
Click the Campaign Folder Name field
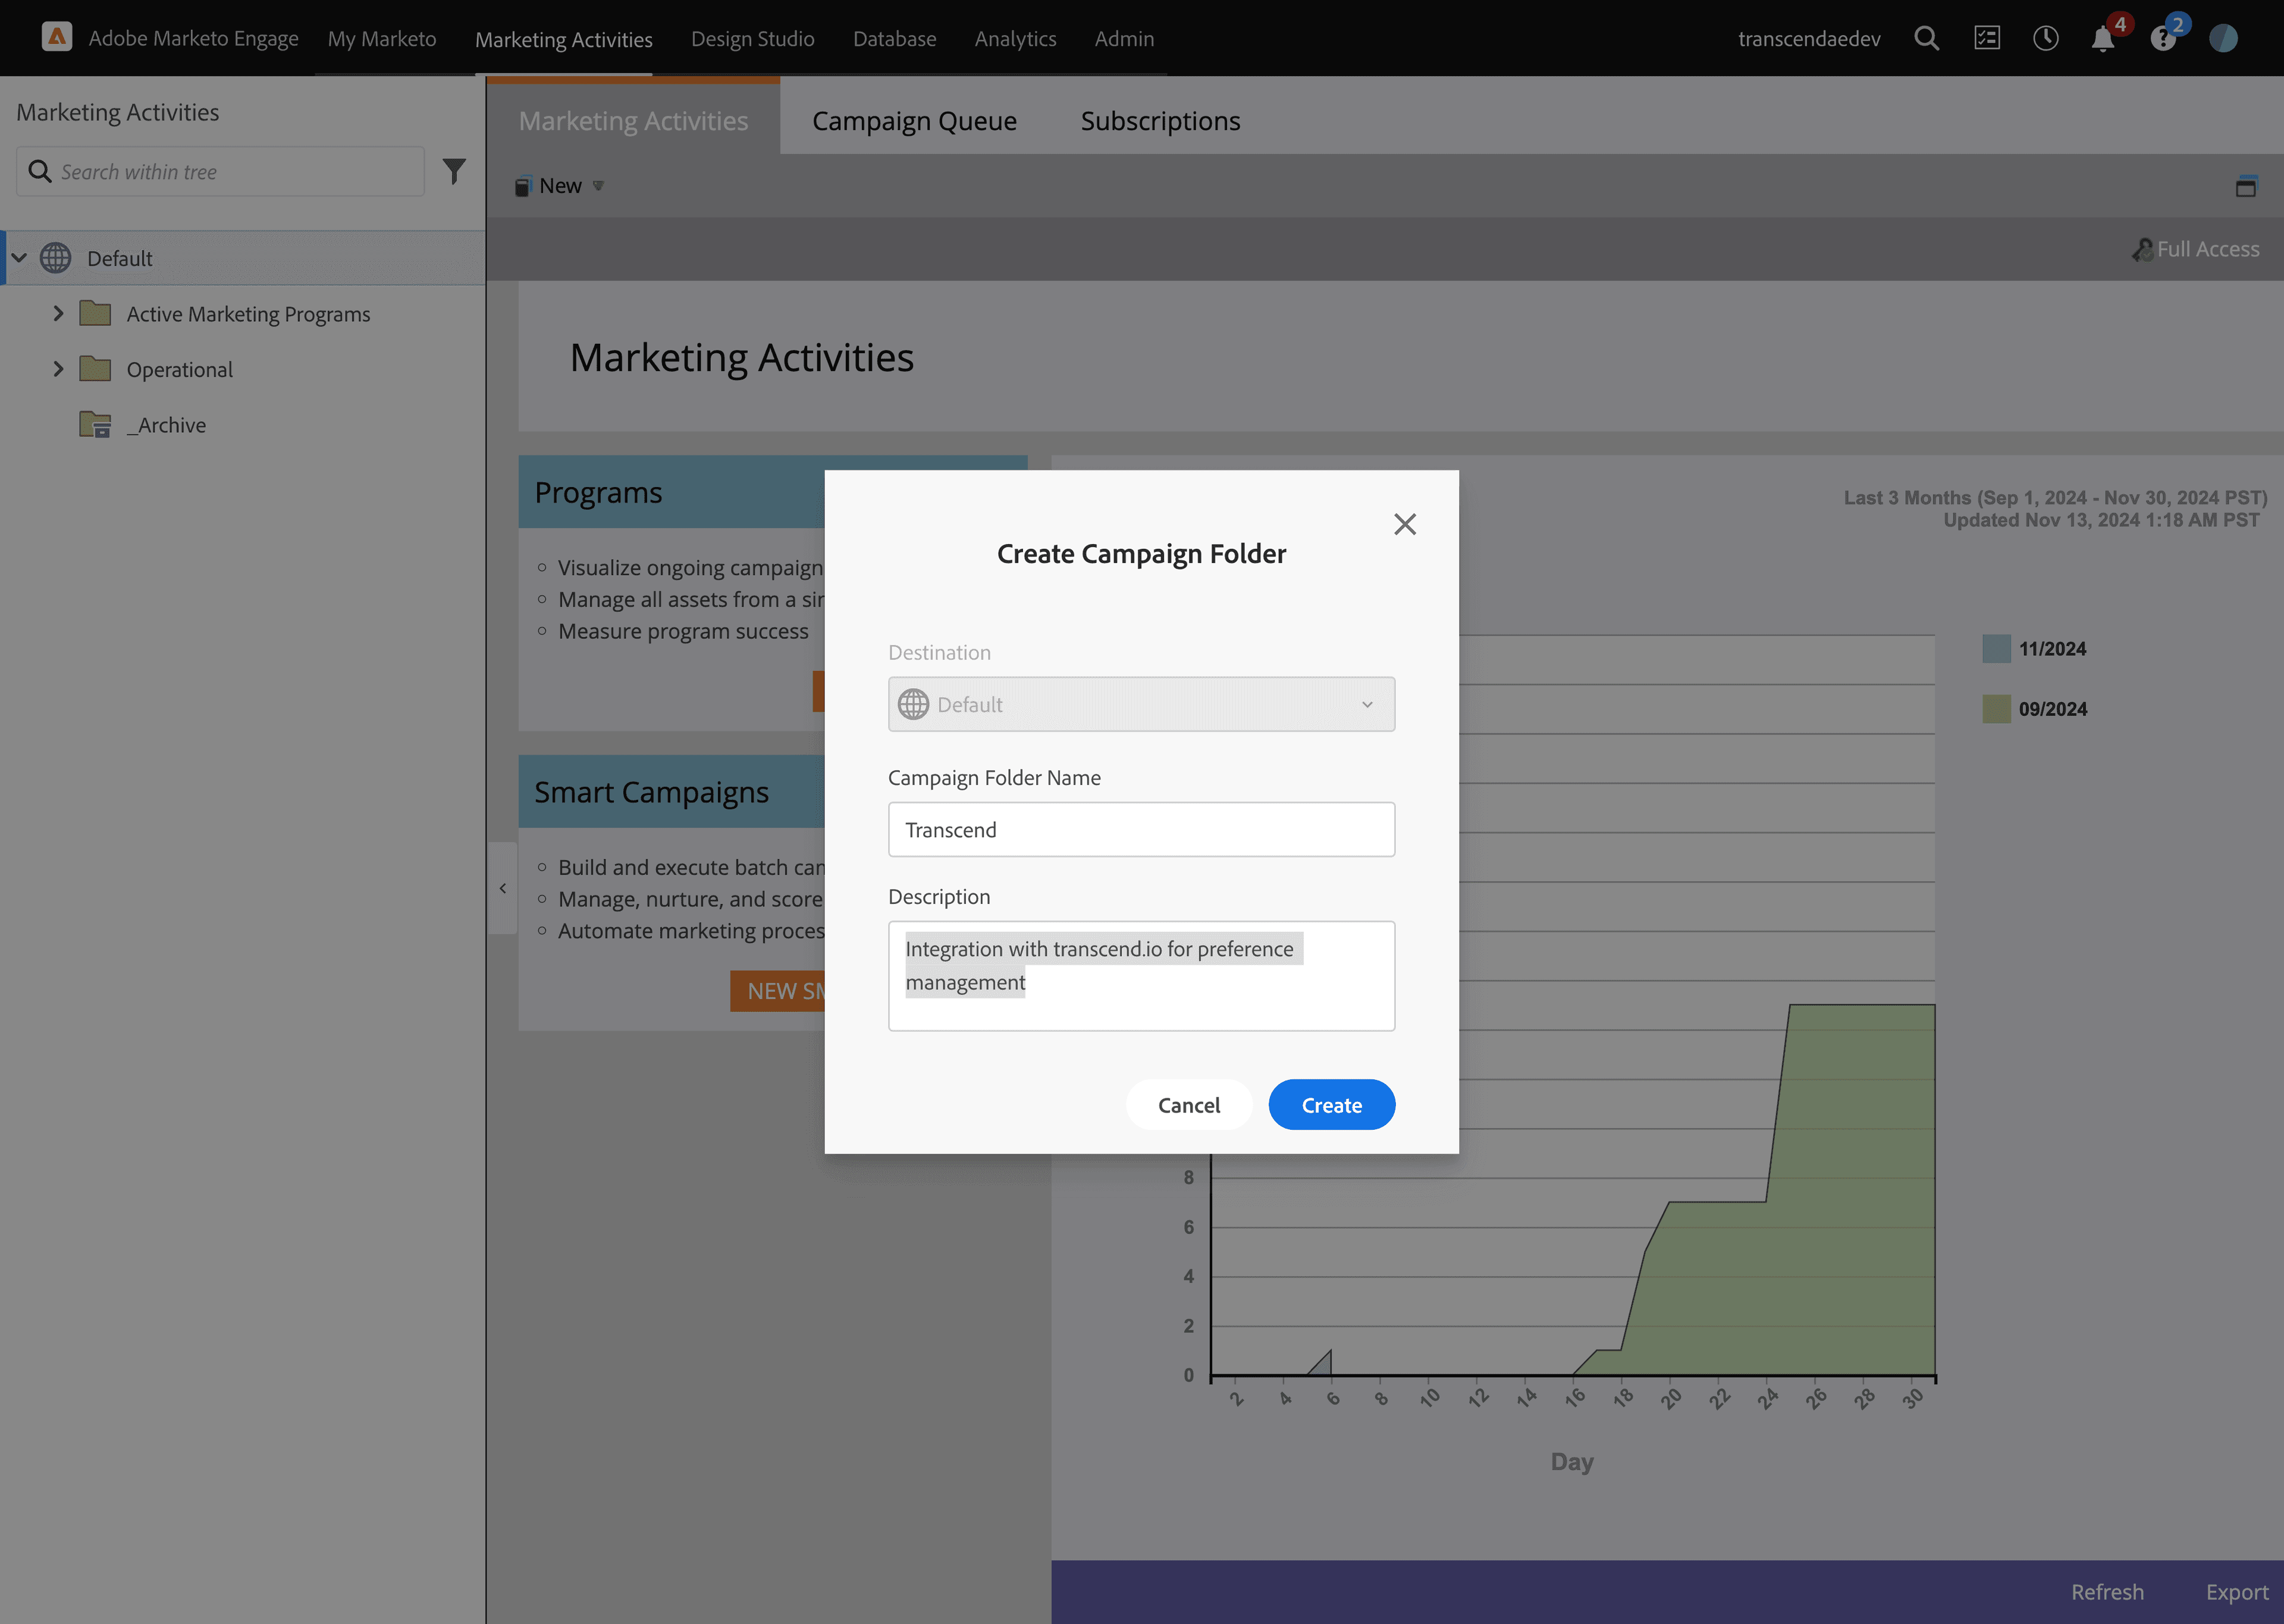[x=1141, y=829]
